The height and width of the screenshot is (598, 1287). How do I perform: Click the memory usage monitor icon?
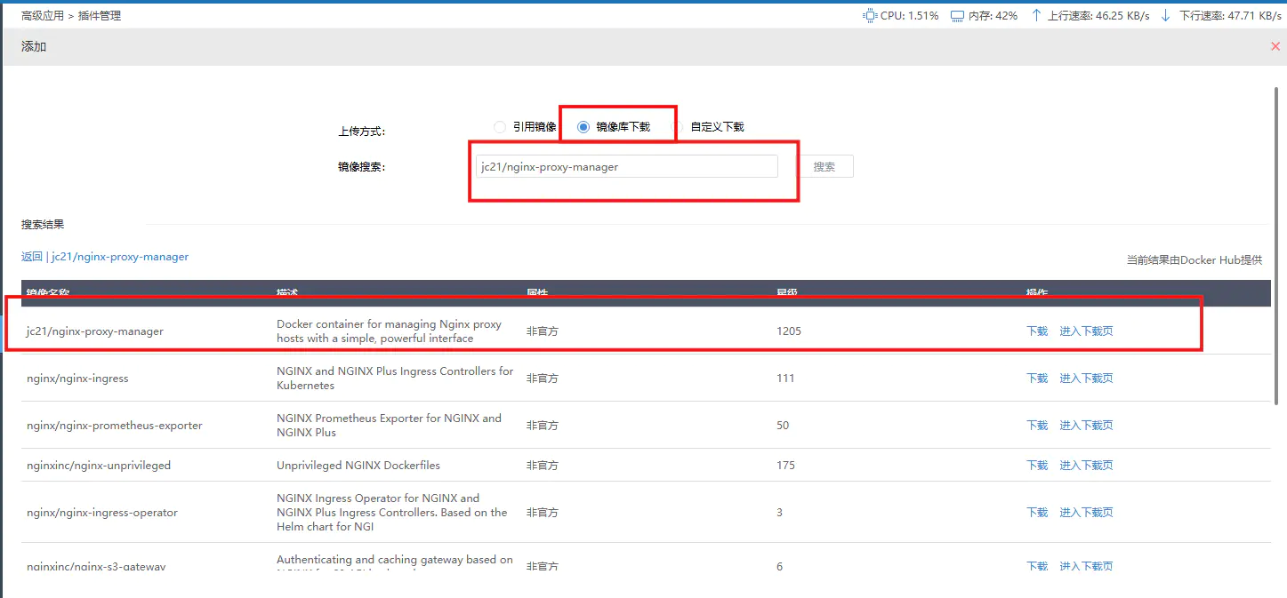click(x=957, y=15)
